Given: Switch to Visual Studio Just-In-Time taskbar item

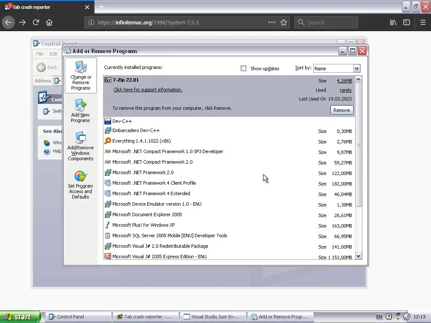Looking at the screenshot, I should point(213,317).
